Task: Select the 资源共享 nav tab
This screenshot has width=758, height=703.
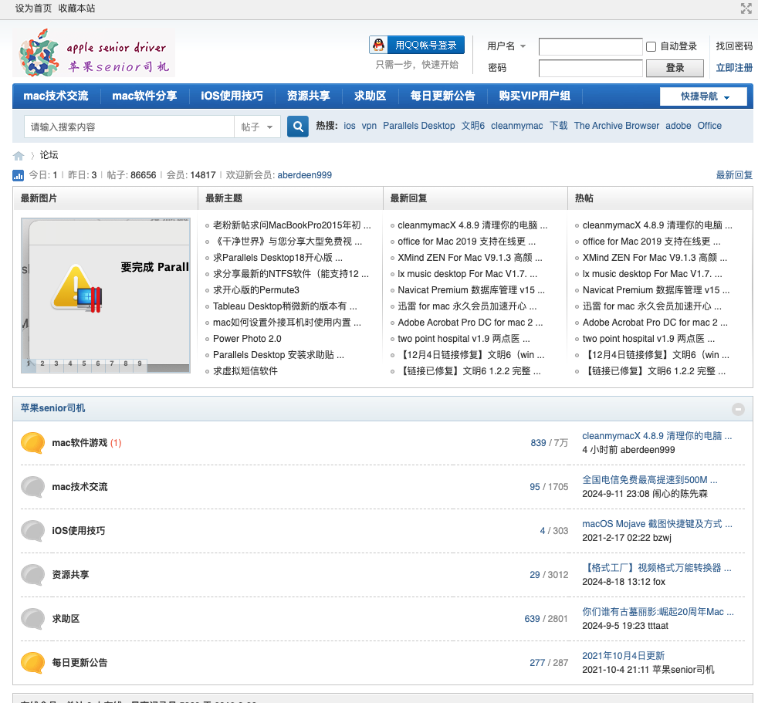Action: 309,96
